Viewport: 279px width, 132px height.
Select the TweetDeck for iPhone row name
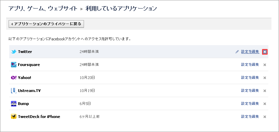tap(39, 117)
